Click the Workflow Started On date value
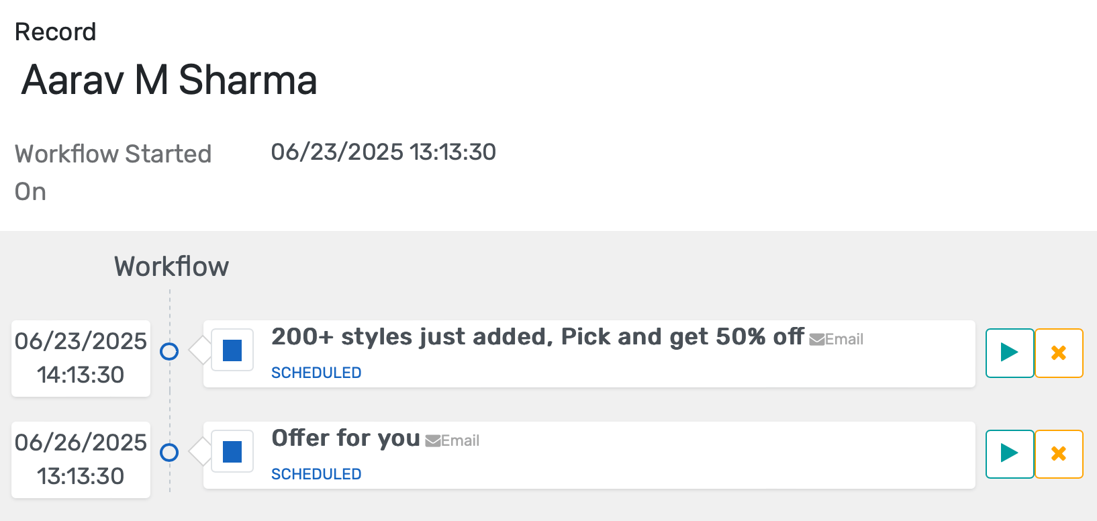The image size is (1097, 521). 383,152
